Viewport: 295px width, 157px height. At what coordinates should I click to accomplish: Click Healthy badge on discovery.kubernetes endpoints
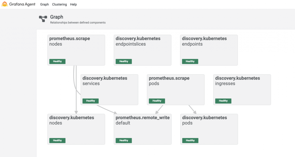click(x=190, y=61)
